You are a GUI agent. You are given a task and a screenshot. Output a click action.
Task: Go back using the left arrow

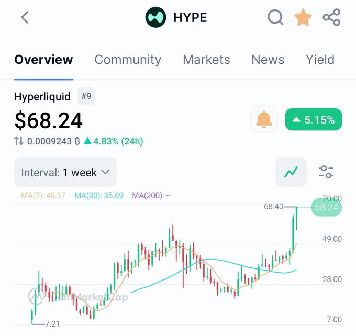pos(25,17)
